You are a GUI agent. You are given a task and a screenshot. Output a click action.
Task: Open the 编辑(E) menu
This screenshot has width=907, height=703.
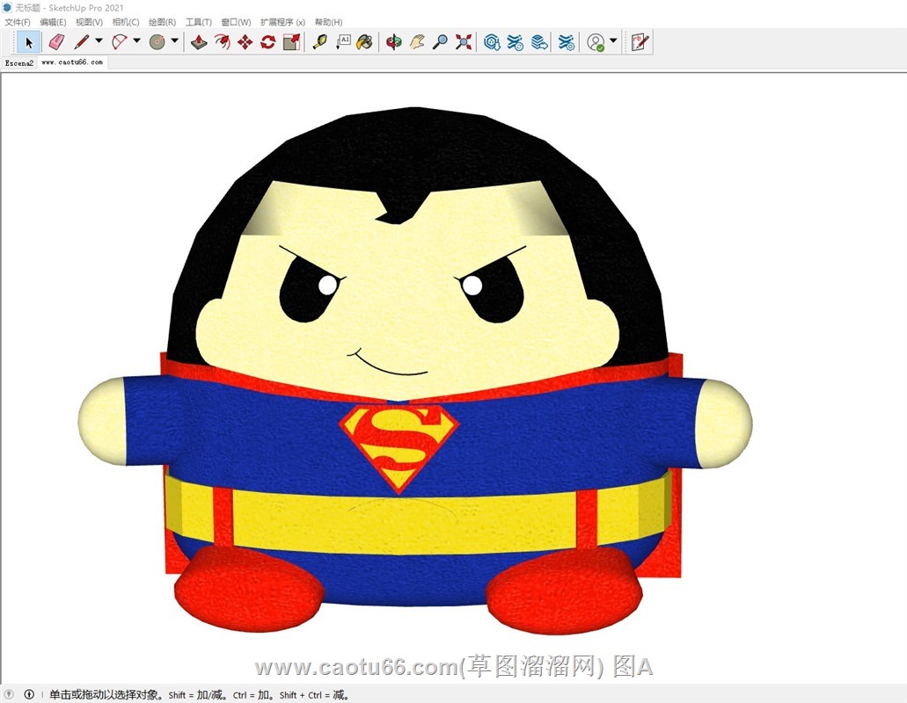(x=53, y=22)
